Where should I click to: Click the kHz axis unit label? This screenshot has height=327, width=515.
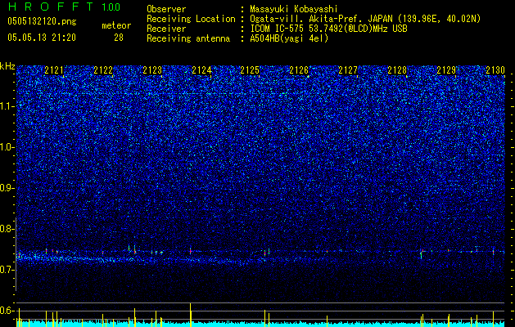pyautogui.click(x=7, y=66)
